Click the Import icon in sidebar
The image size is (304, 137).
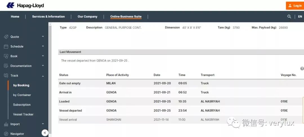6,124
